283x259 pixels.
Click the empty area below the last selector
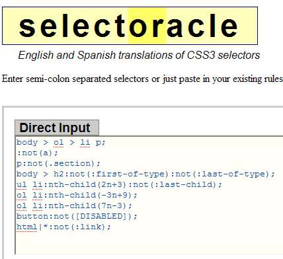pyautogui.click(x=149, y=243)
